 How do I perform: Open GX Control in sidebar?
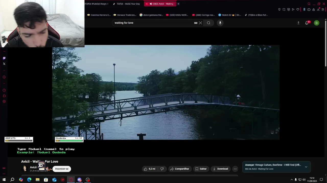point(4,168)
